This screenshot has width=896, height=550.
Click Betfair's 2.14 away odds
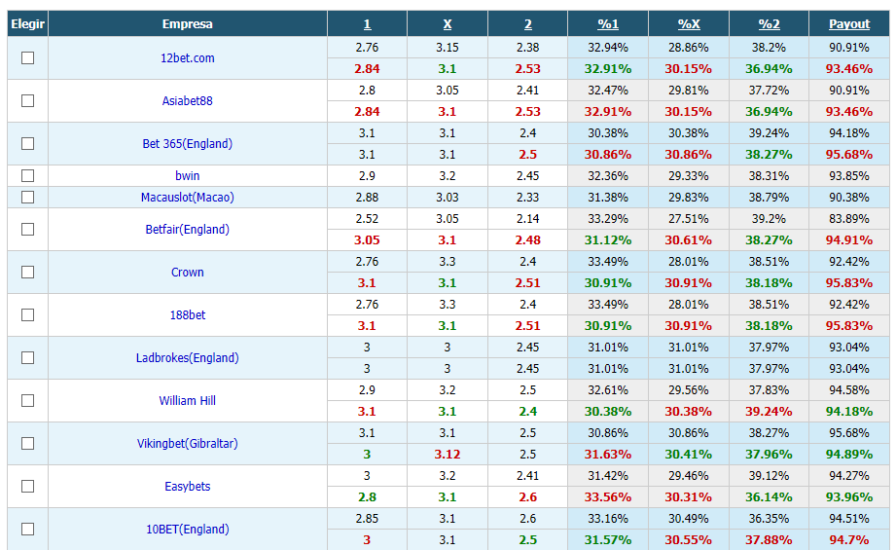pyautogui.click(x=528, y=218)
